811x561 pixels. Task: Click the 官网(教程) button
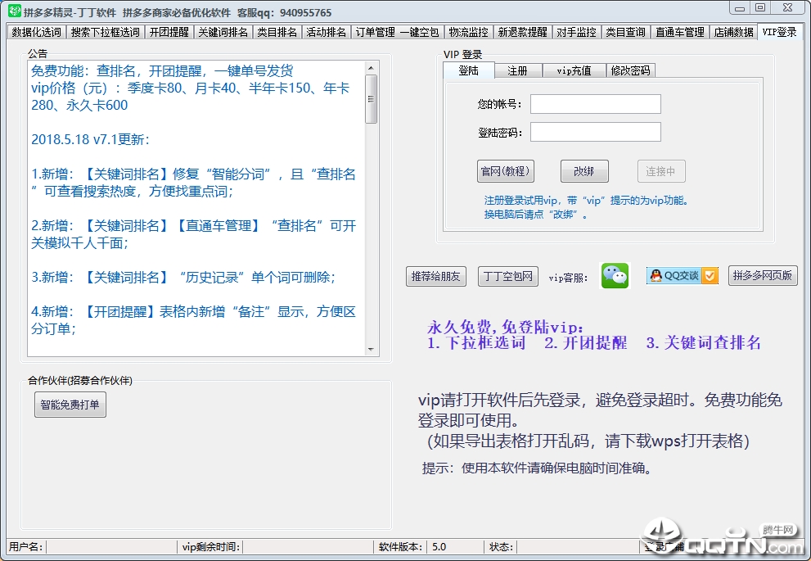[x=505, y=171]
